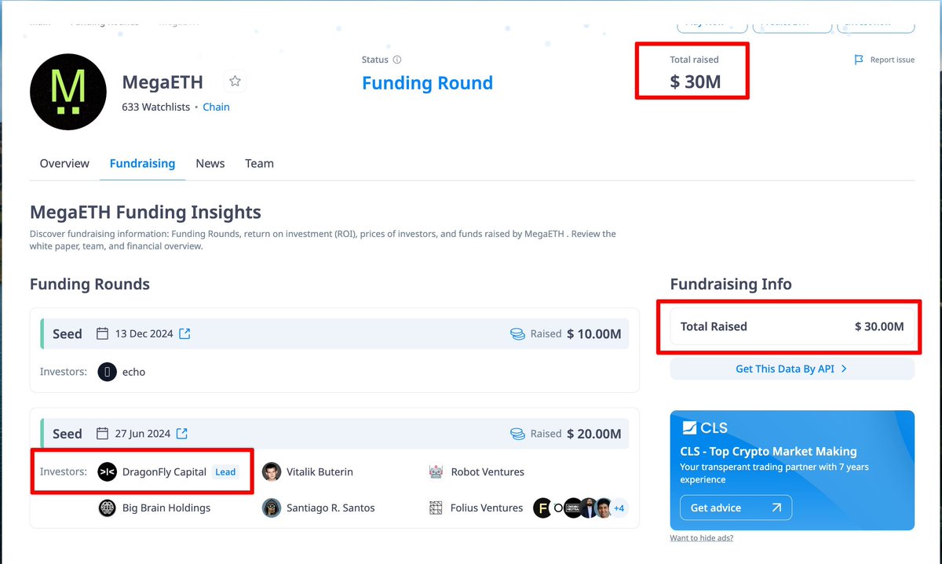Image resolution: width=942 pixels, height=564 pixels.
Task: Star MegaETH to add to watchlist
Action: [x=235, y=81]
